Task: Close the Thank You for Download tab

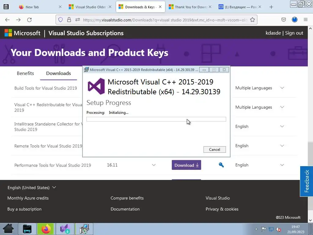Action: pos(210,7)
